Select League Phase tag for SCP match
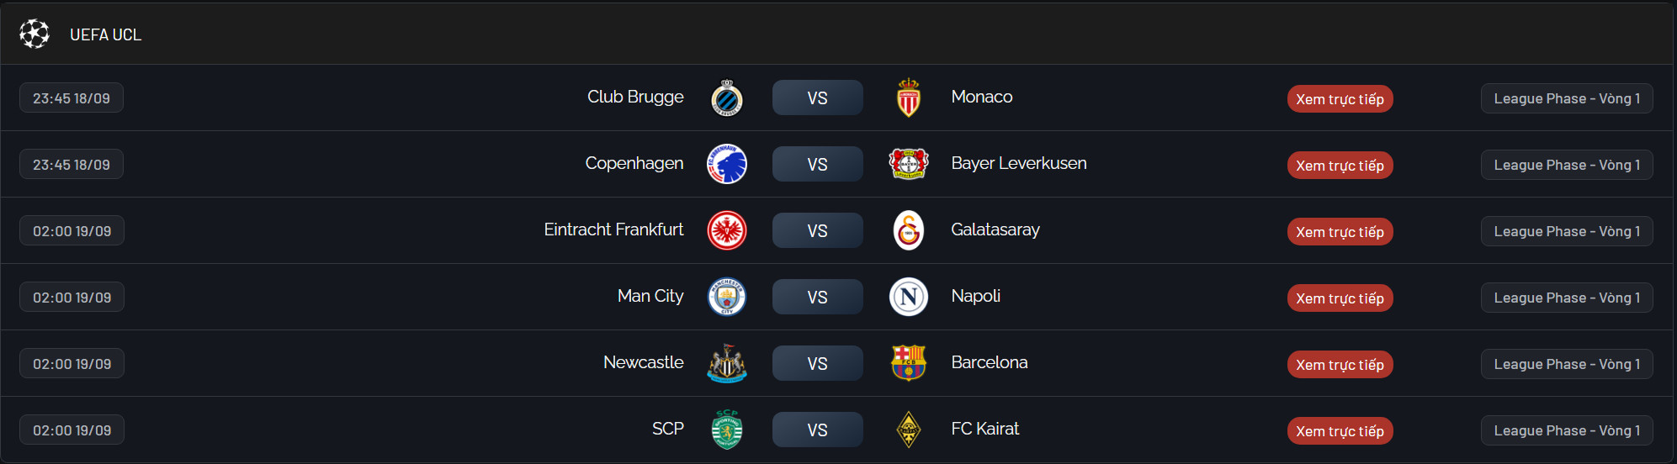1677x464 pixels. tap(1566, 430)
